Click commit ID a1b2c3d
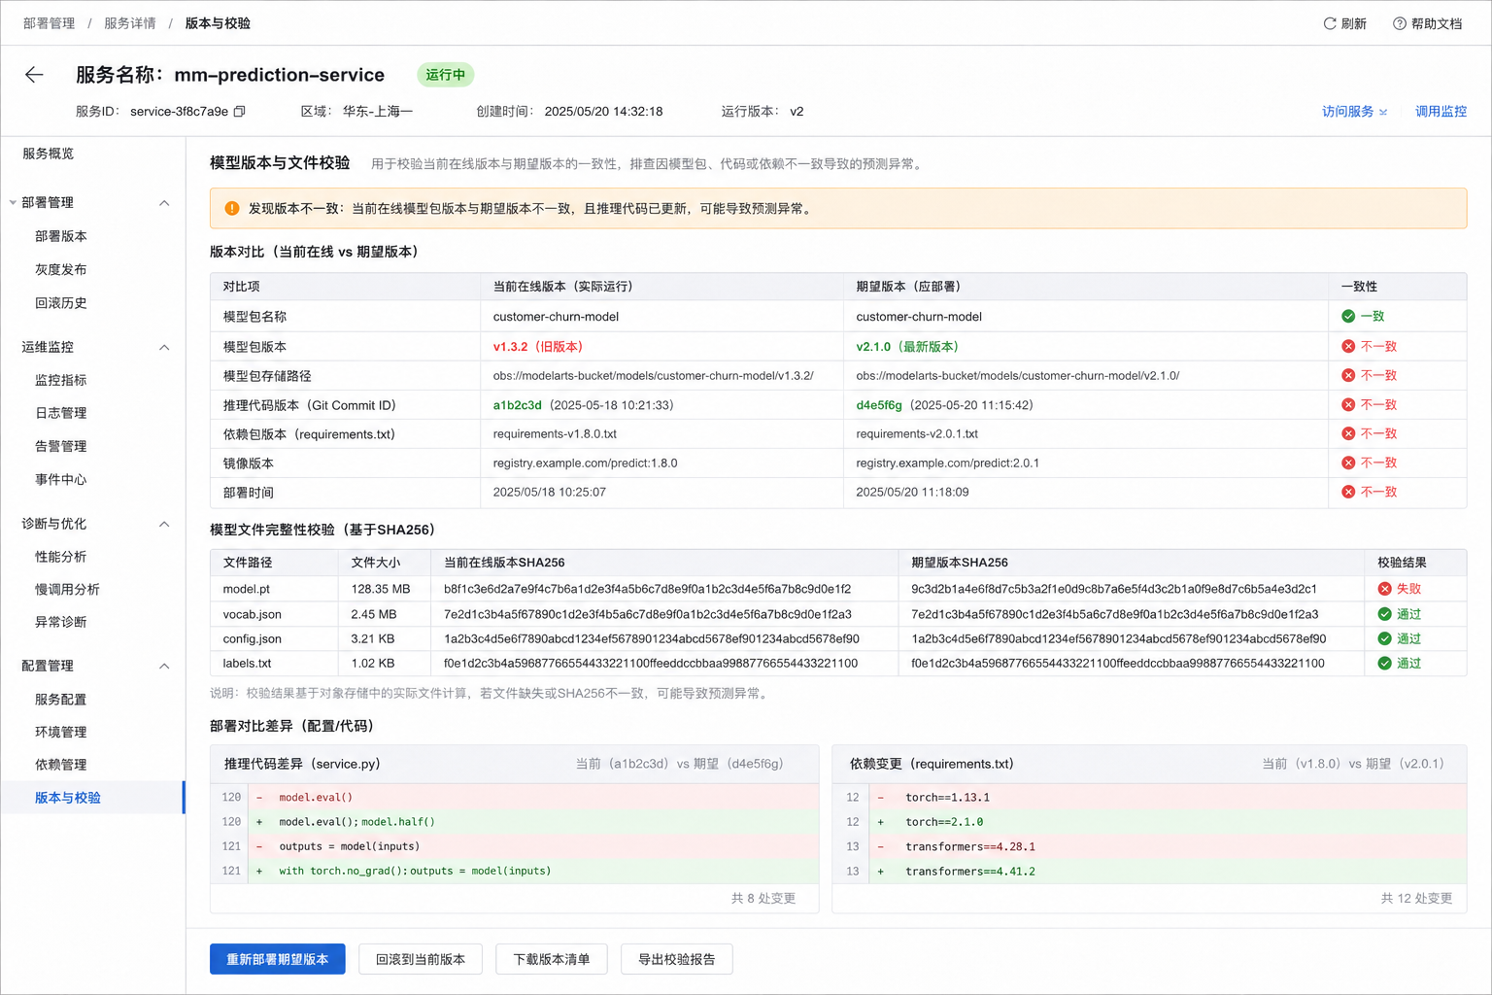 (x=517, y=405)
